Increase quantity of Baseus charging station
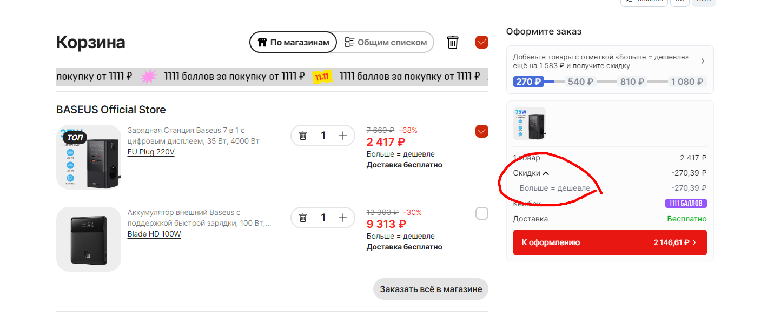The width and height of the screenshot is (774, 317). [343, 136]
